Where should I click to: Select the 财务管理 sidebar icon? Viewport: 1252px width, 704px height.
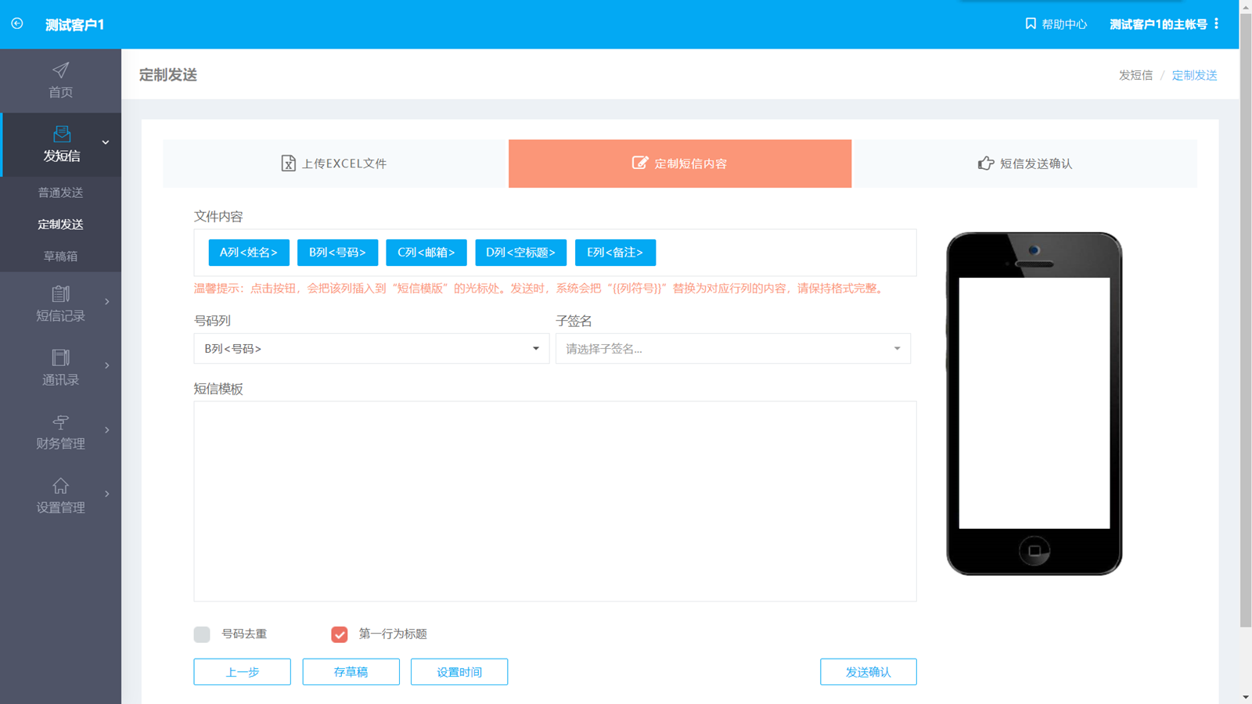60,422
